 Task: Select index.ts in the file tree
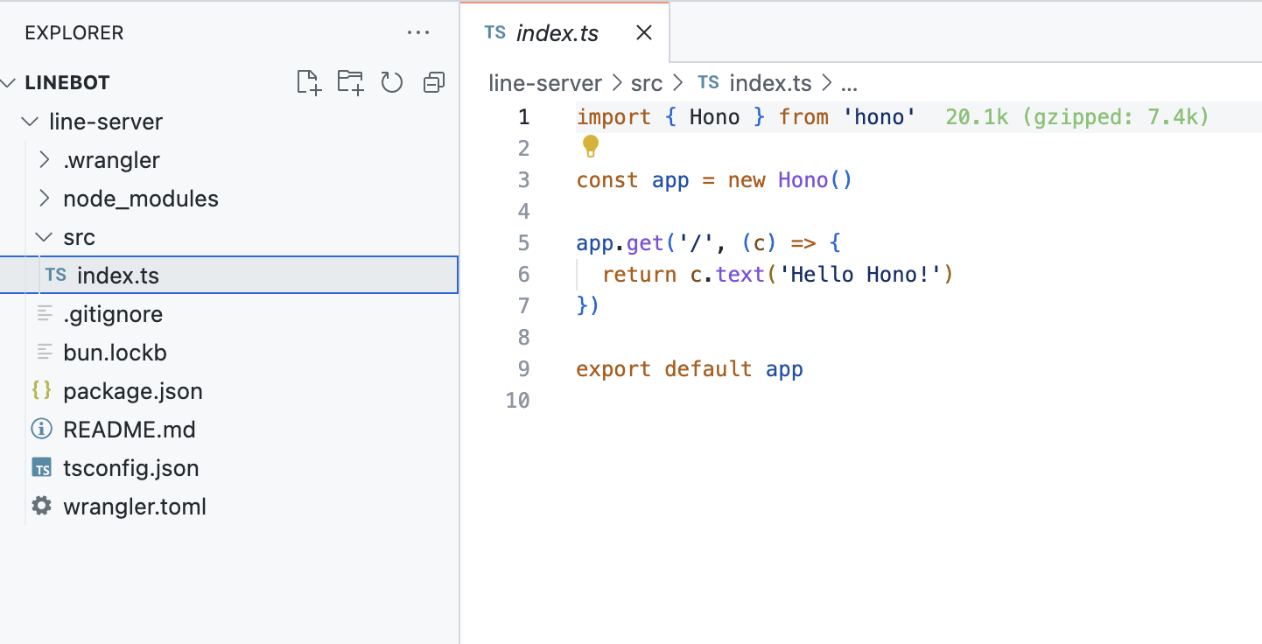[229, 275]
